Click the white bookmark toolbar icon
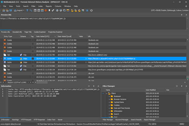This screenshot has height=126, width=189. click(x=49, y=10)
